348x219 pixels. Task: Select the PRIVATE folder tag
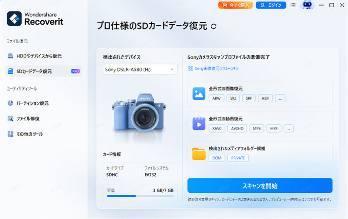coord(238,158)
